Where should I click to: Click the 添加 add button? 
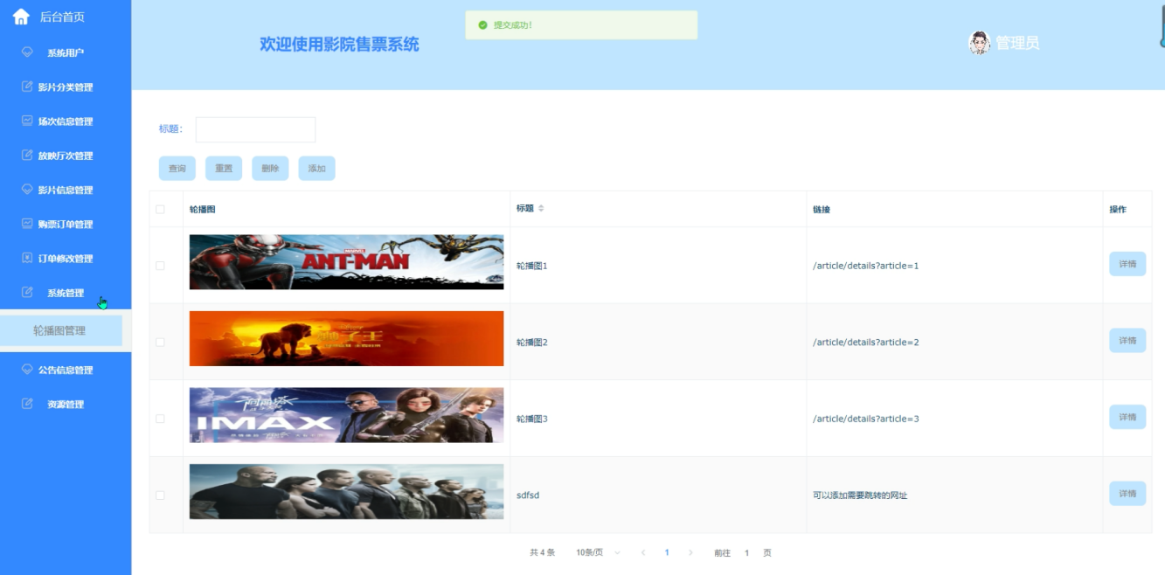click(316, 169)
